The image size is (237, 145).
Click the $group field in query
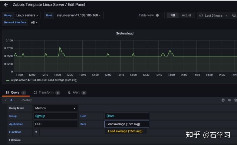coord(55,116)
